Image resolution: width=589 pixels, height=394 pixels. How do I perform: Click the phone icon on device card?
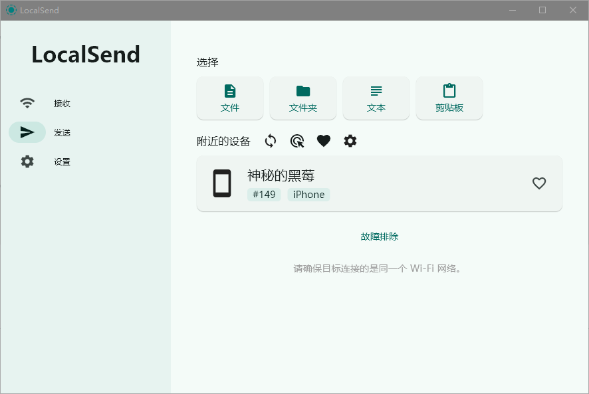[x=222, y=183]
